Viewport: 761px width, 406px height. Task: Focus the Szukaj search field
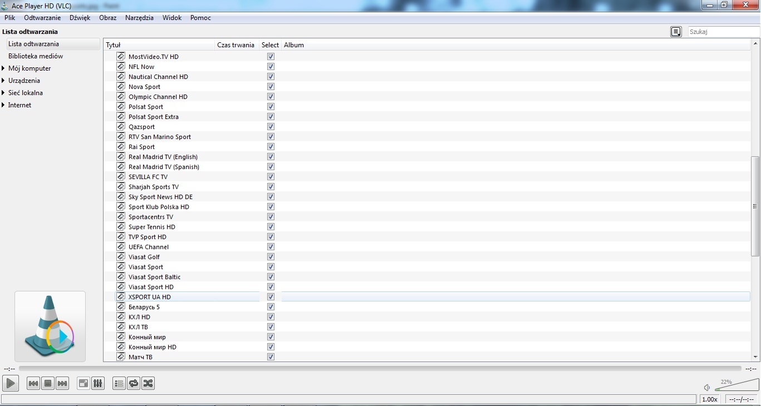pos(724,32)
